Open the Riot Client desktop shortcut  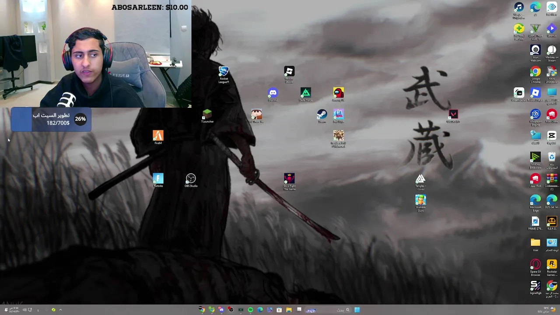tap(552, 115)
